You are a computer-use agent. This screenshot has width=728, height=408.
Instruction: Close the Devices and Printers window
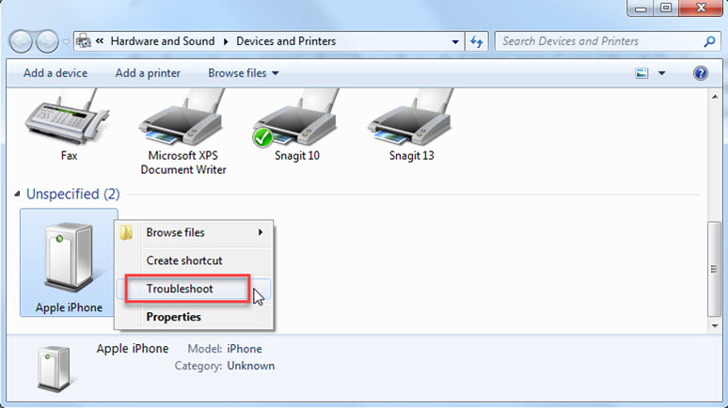pyautogui.click(x=701, y=8)
